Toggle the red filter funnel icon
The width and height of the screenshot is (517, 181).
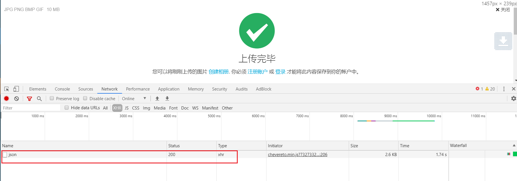(x=29, y=99)
